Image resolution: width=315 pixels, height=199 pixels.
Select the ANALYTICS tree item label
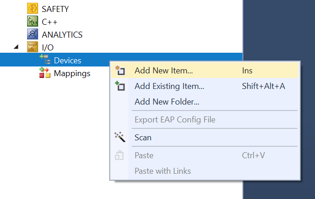click(62, 35)
